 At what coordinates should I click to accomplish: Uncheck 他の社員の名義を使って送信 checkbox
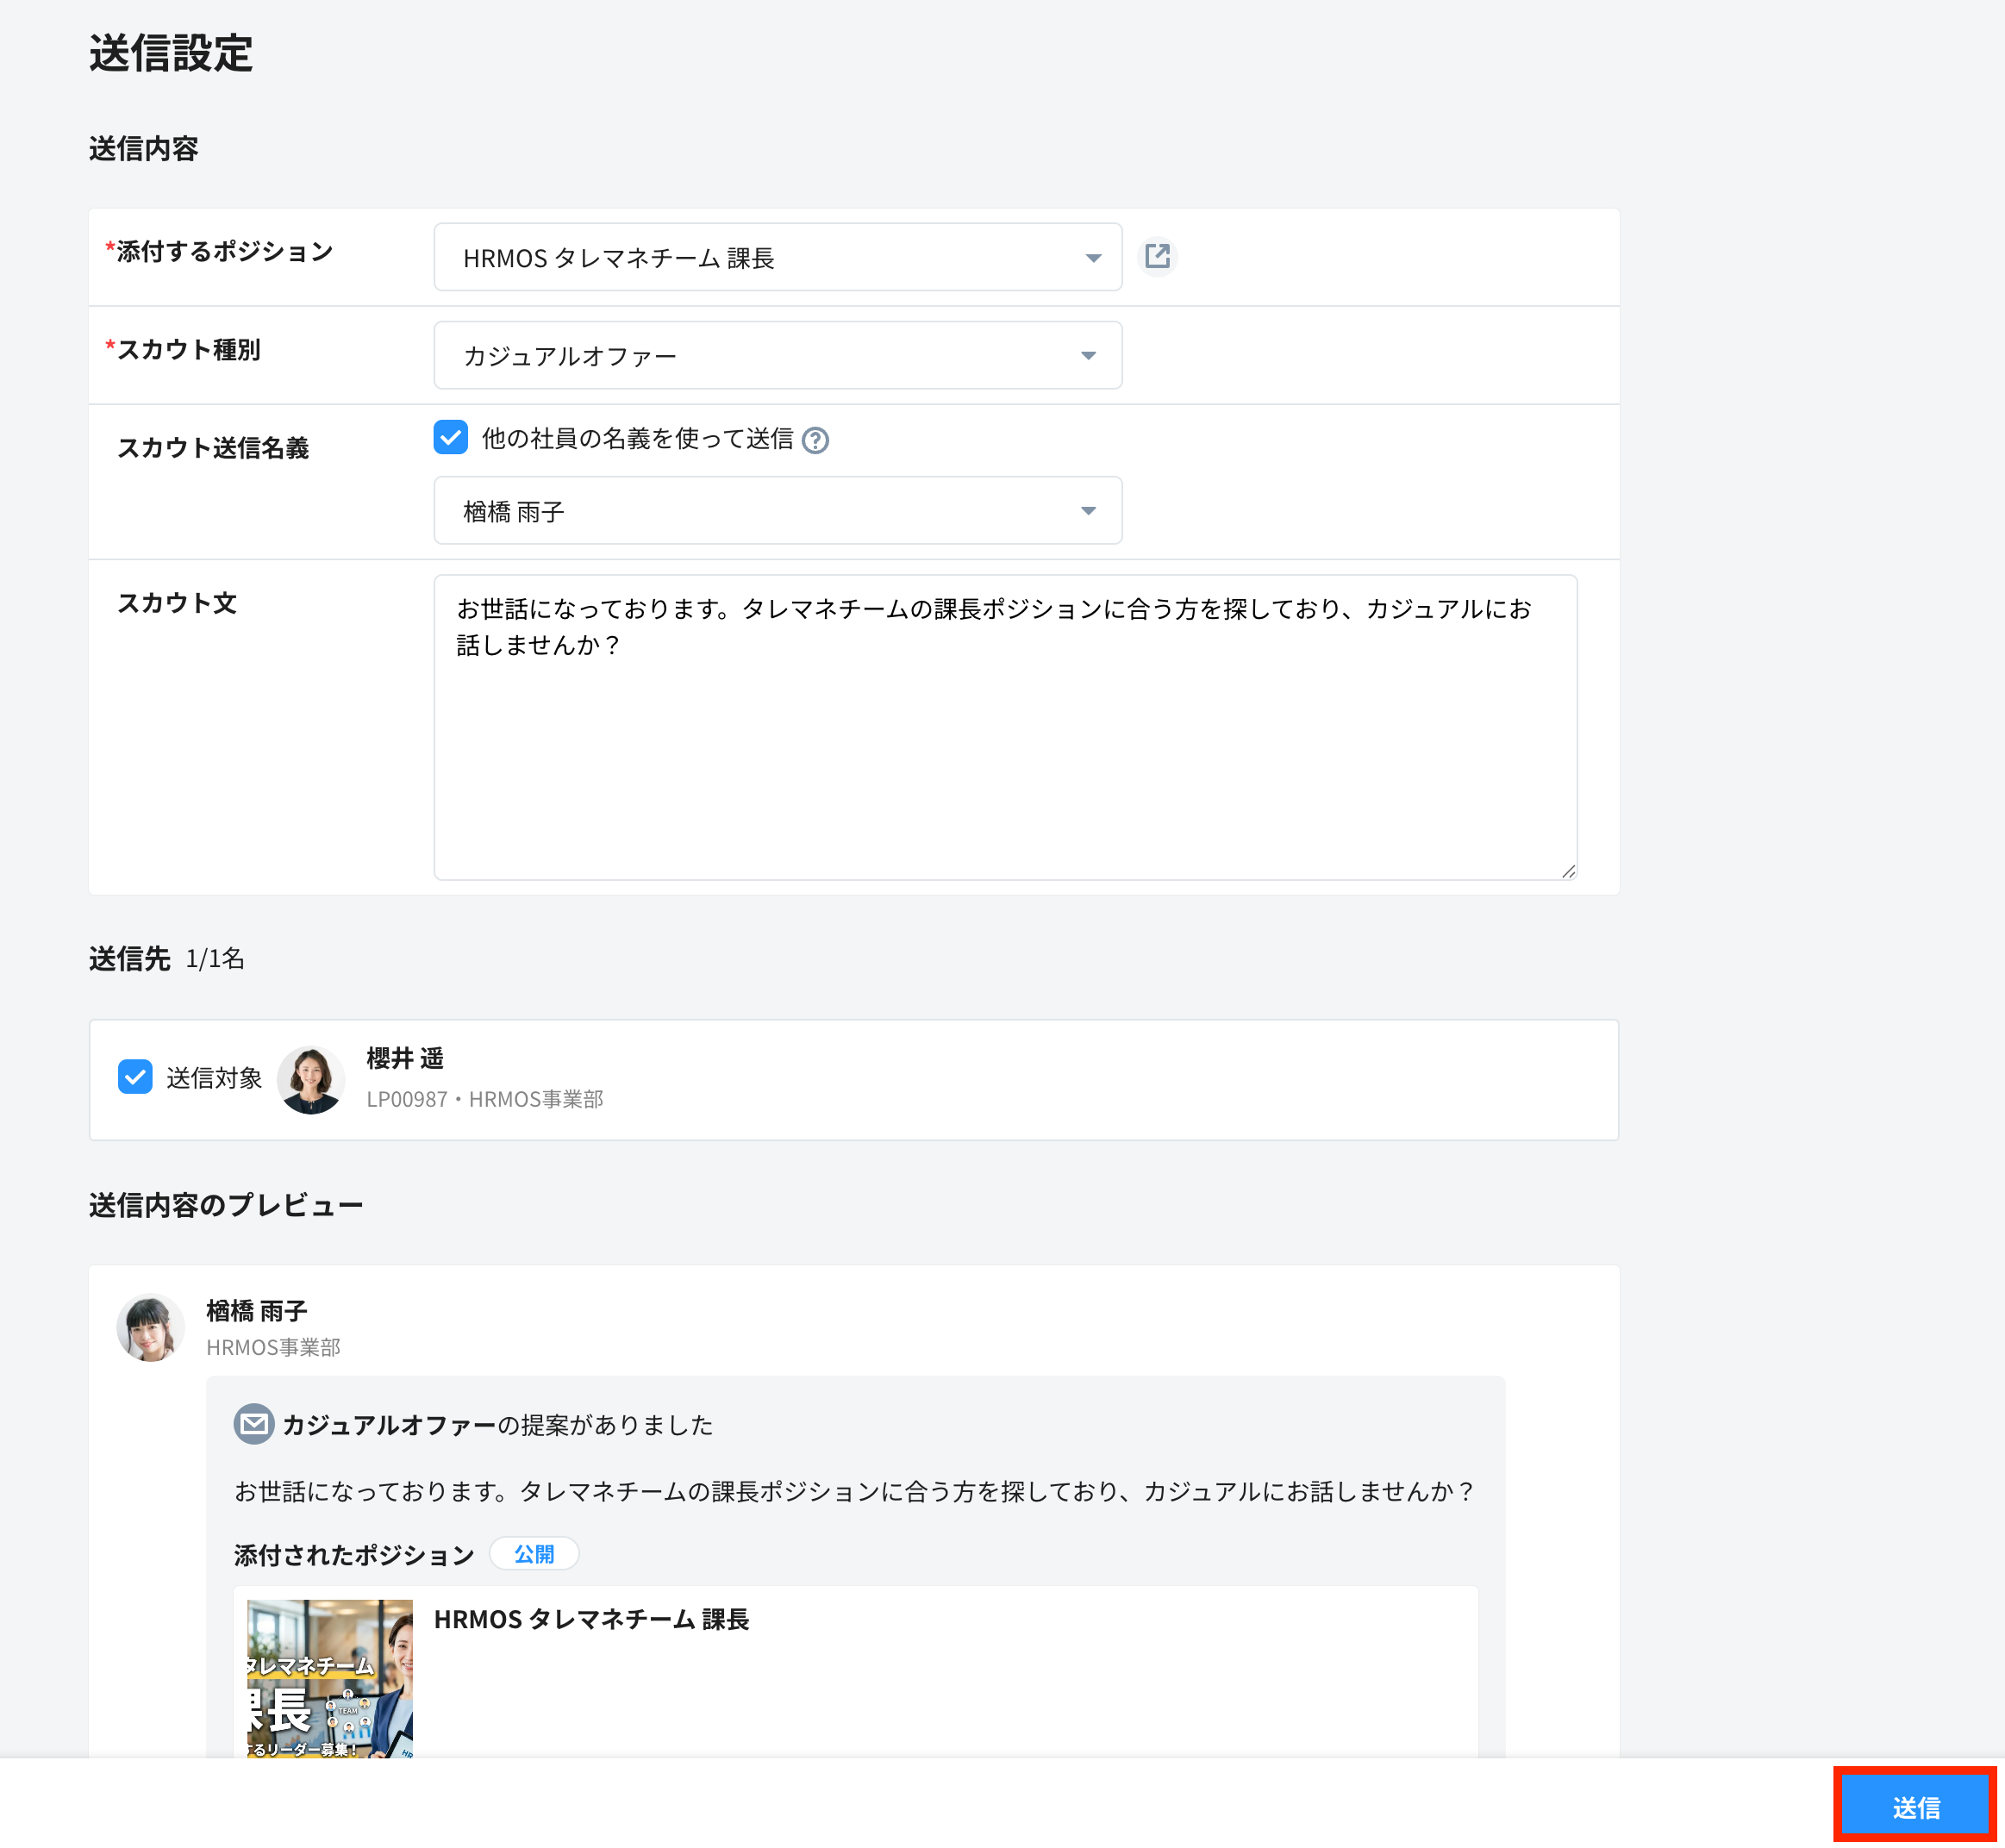tap(451, 437)
